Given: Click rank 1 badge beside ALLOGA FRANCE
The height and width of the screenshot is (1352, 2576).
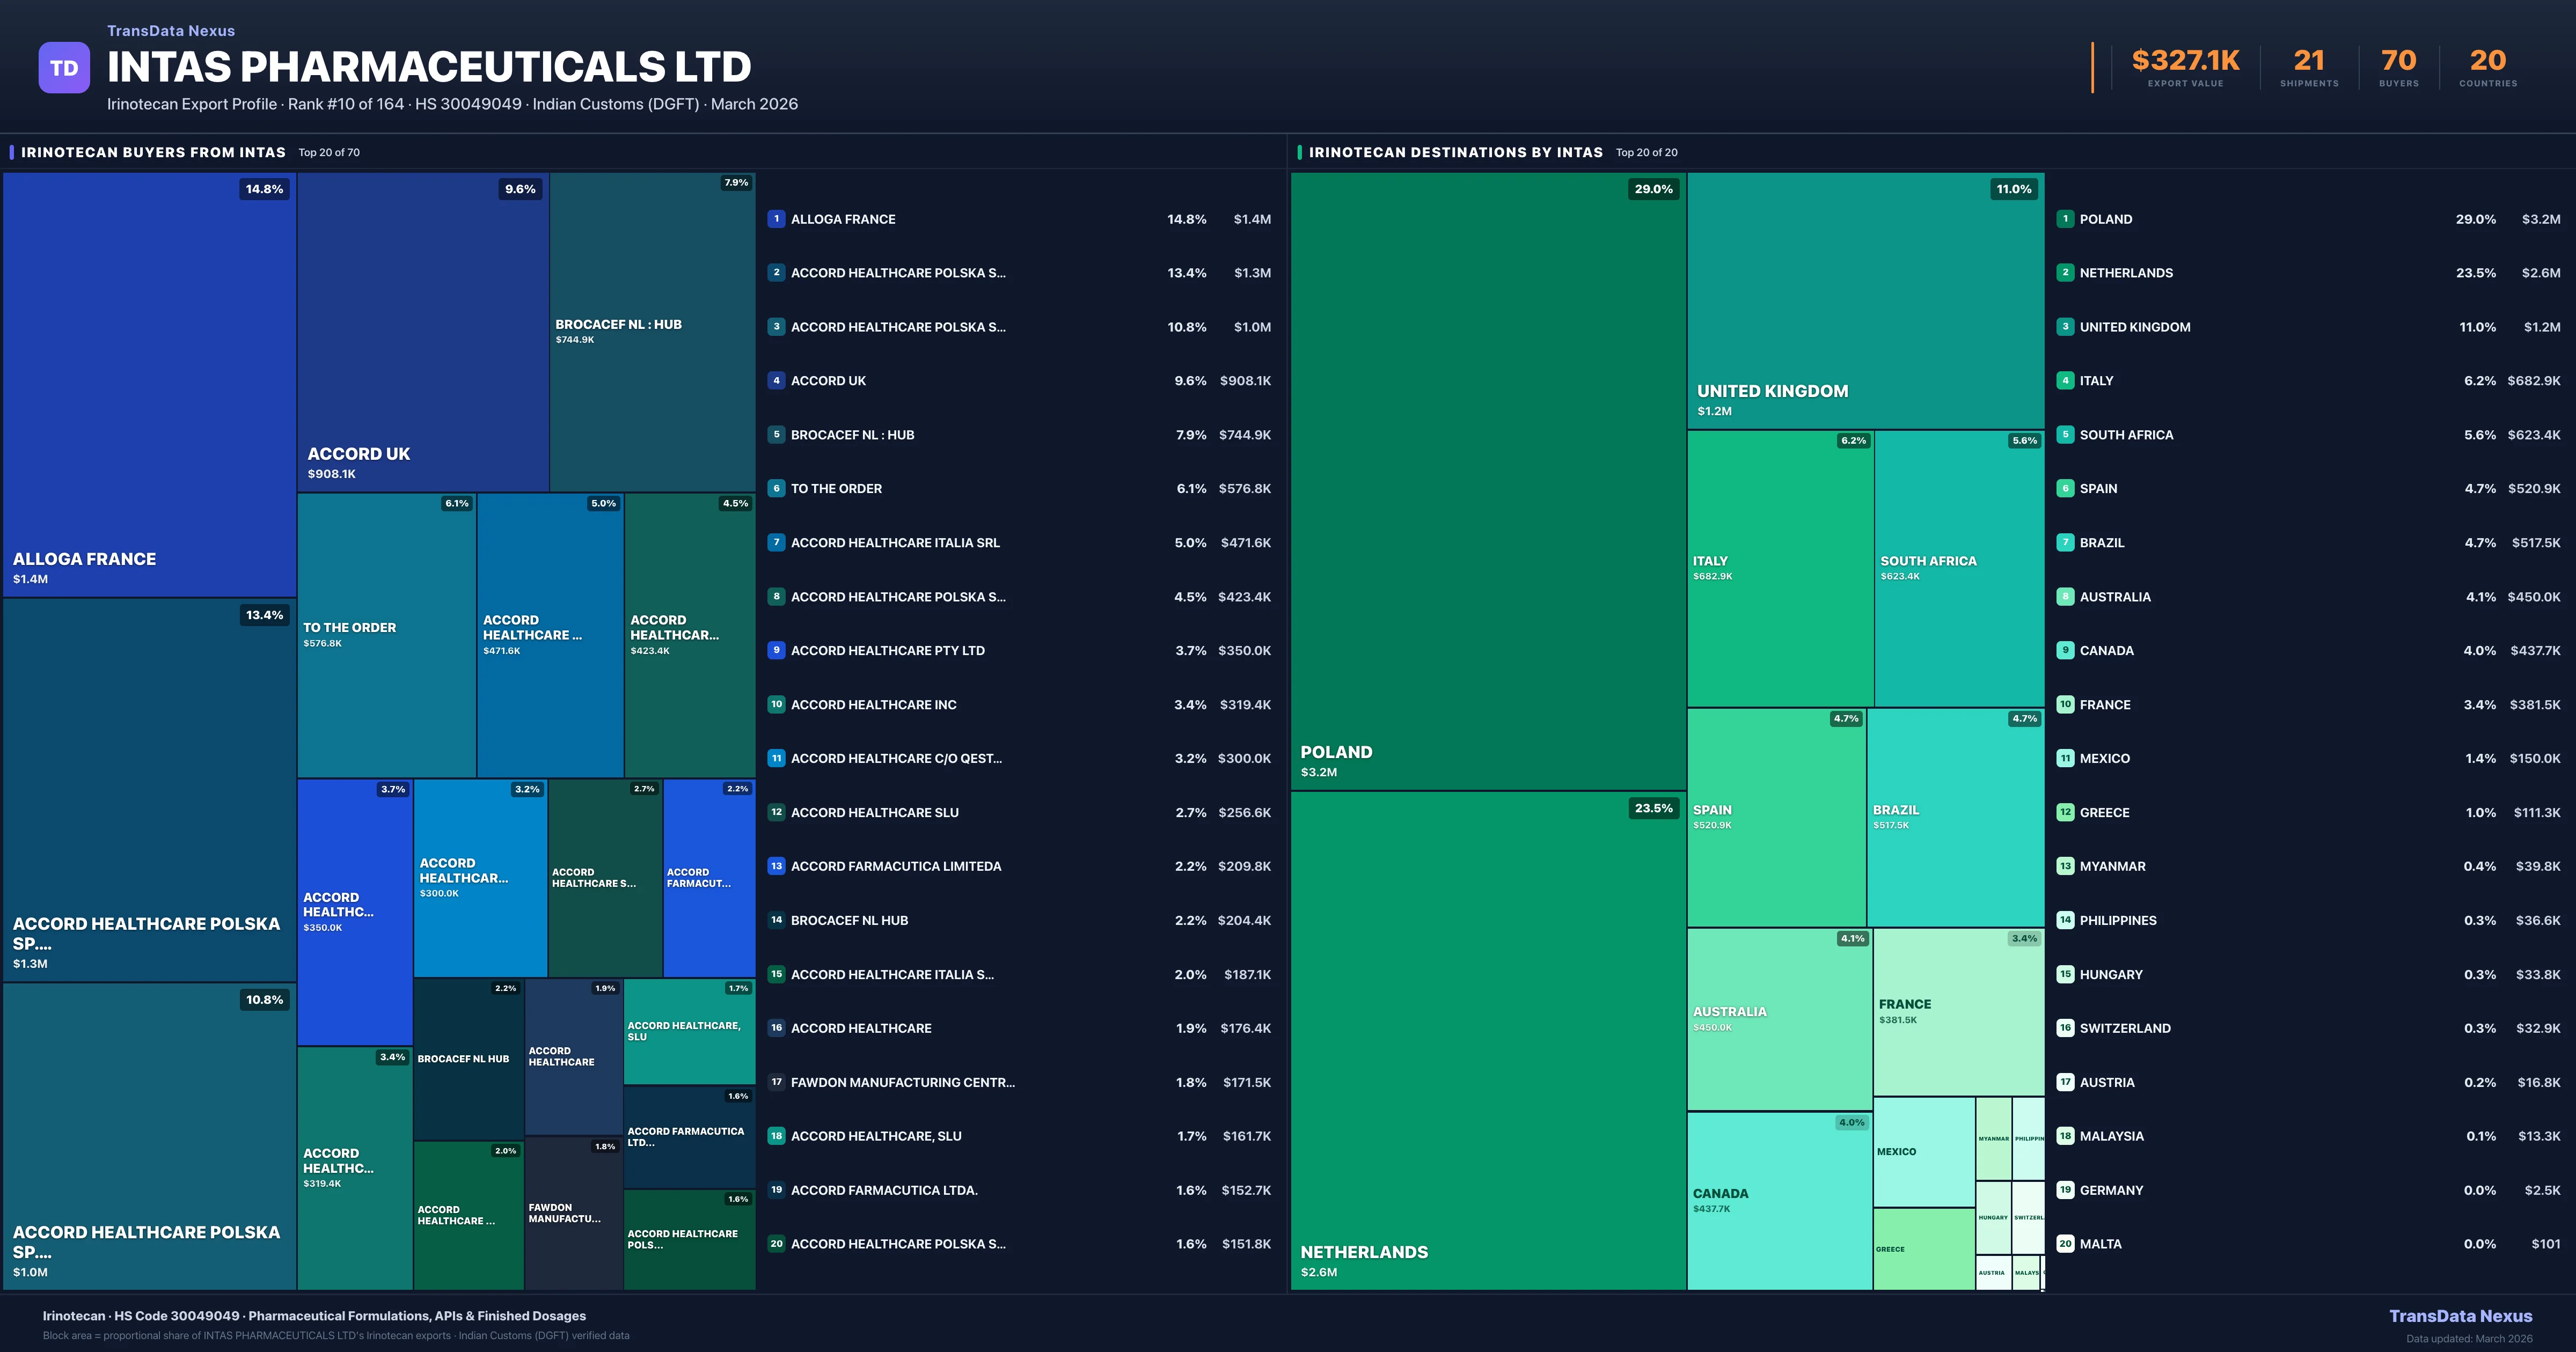Looking at the screenshot, I should coord(776,219).
